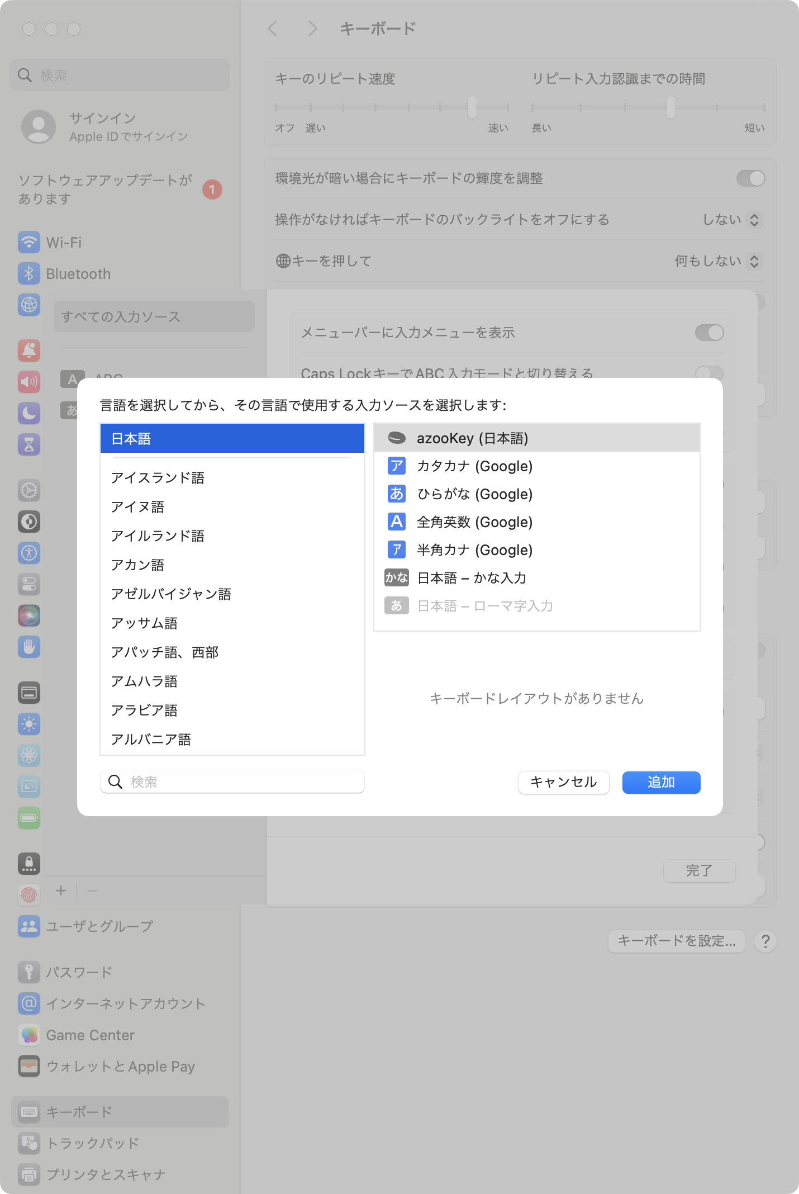Screen dimensions: 799x1194
Task: Open ユーザとグループ settings
Action: pyautogui.click(x=120, y=926)
